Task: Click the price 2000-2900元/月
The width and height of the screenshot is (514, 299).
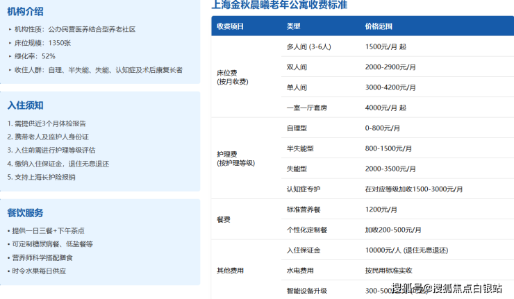Action: click(x=390, y=67)
